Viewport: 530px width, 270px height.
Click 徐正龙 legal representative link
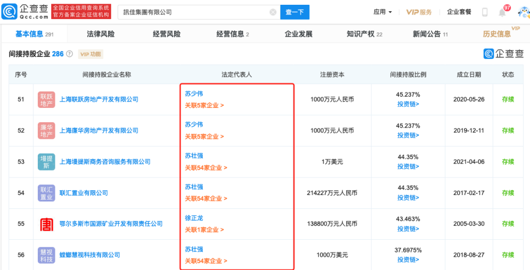(x=194, y=218)
